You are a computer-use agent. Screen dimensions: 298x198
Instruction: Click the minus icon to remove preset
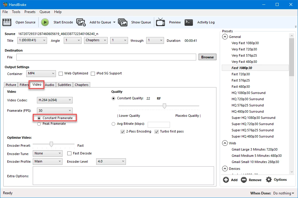[x=244, y=180]
